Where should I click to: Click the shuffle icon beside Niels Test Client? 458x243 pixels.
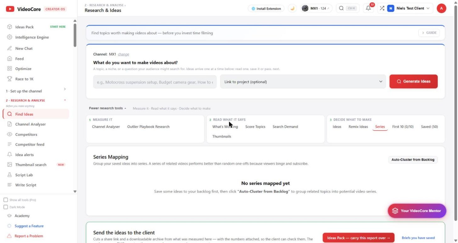tap(382, 8)
